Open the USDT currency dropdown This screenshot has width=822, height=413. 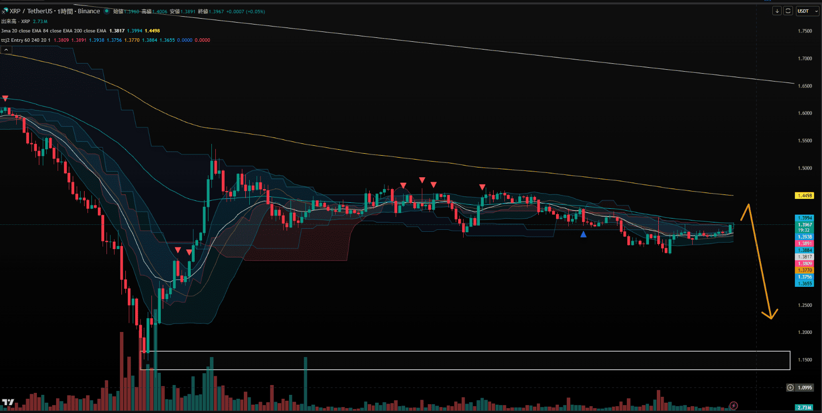click(808, 11)
